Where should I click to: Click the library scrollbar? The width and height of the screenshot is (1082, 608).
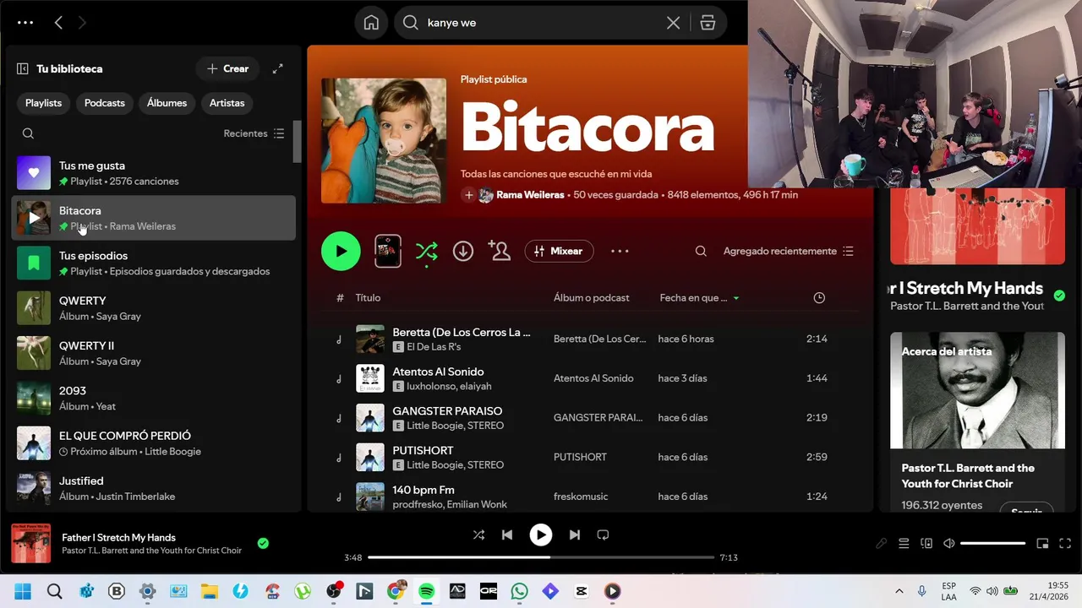pyautogui.click(x=297, y=141)
